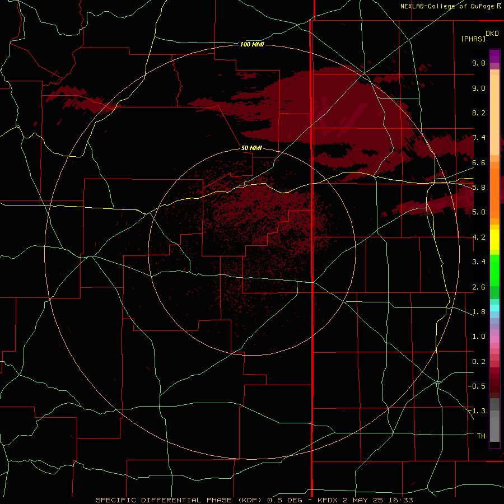Click the 5.8 legend value
The height and width of the screenshot is (504, 504).
pyautogui.click(x=479, y=188)
